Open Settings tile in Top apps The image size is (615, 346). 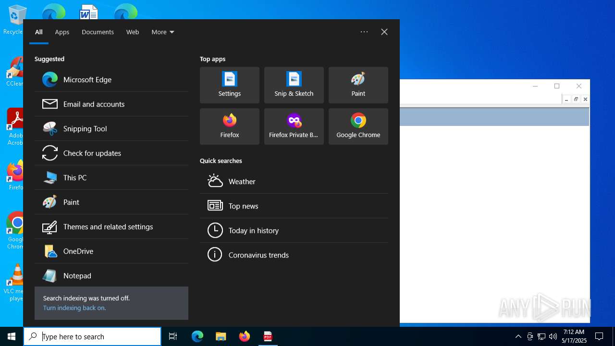(230, 85)
